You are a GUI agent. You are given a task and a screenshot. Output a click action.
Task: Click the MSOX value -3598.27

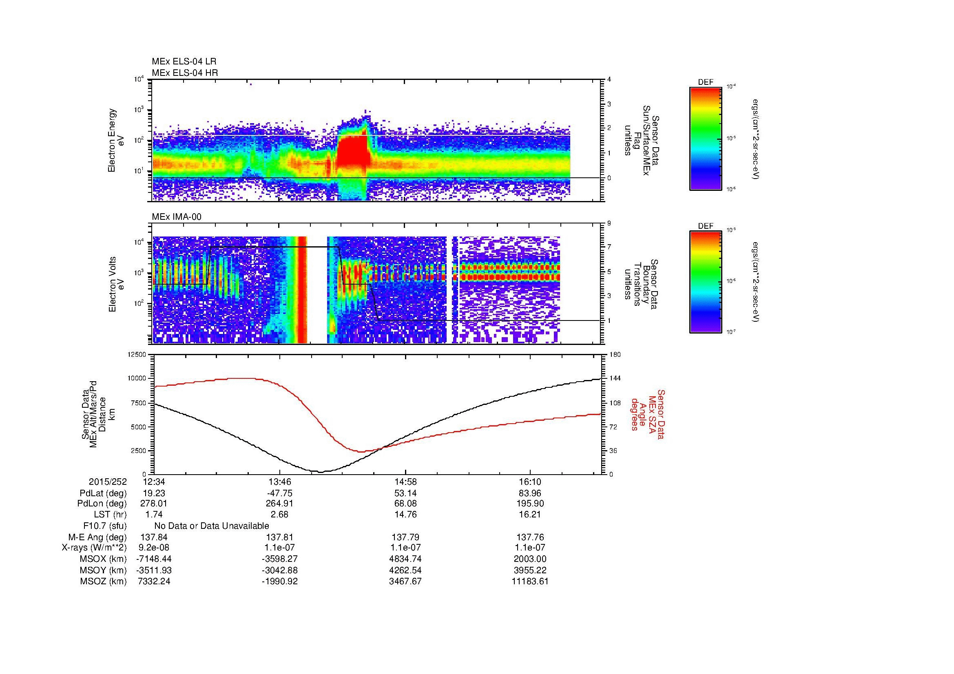(280, 559)
